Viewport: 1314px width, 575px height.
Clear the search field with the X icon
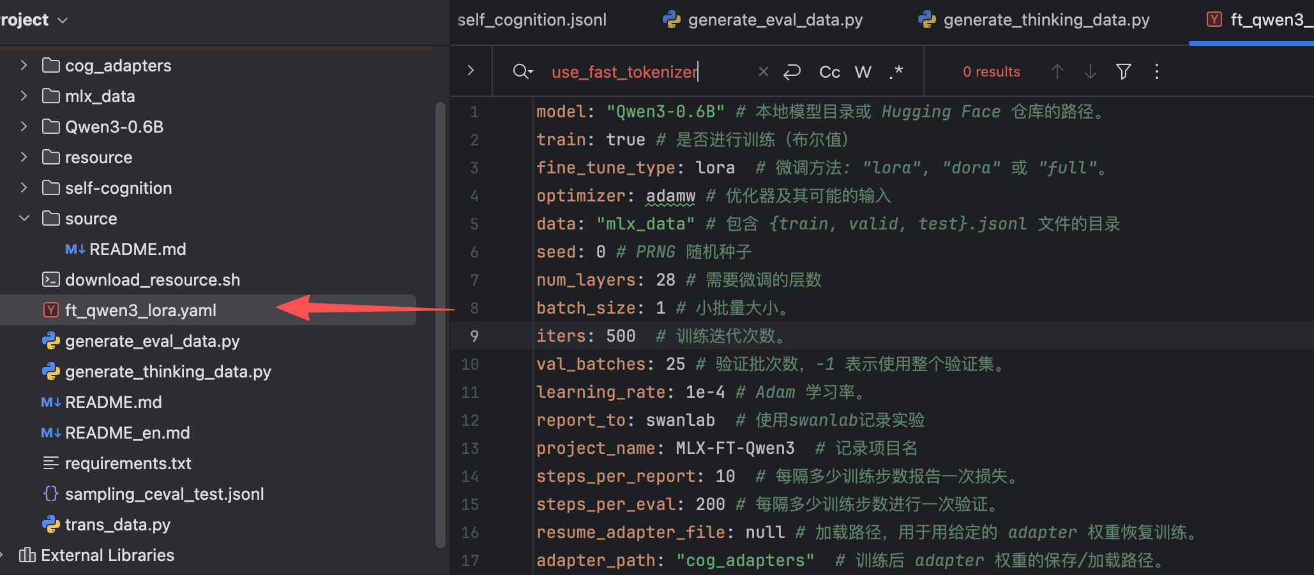[763, 71]
